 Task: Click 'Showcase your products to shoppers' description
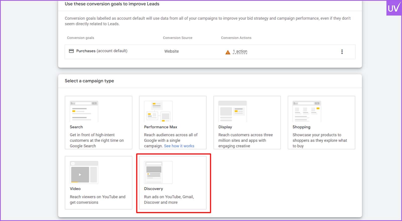pos(320,140)
